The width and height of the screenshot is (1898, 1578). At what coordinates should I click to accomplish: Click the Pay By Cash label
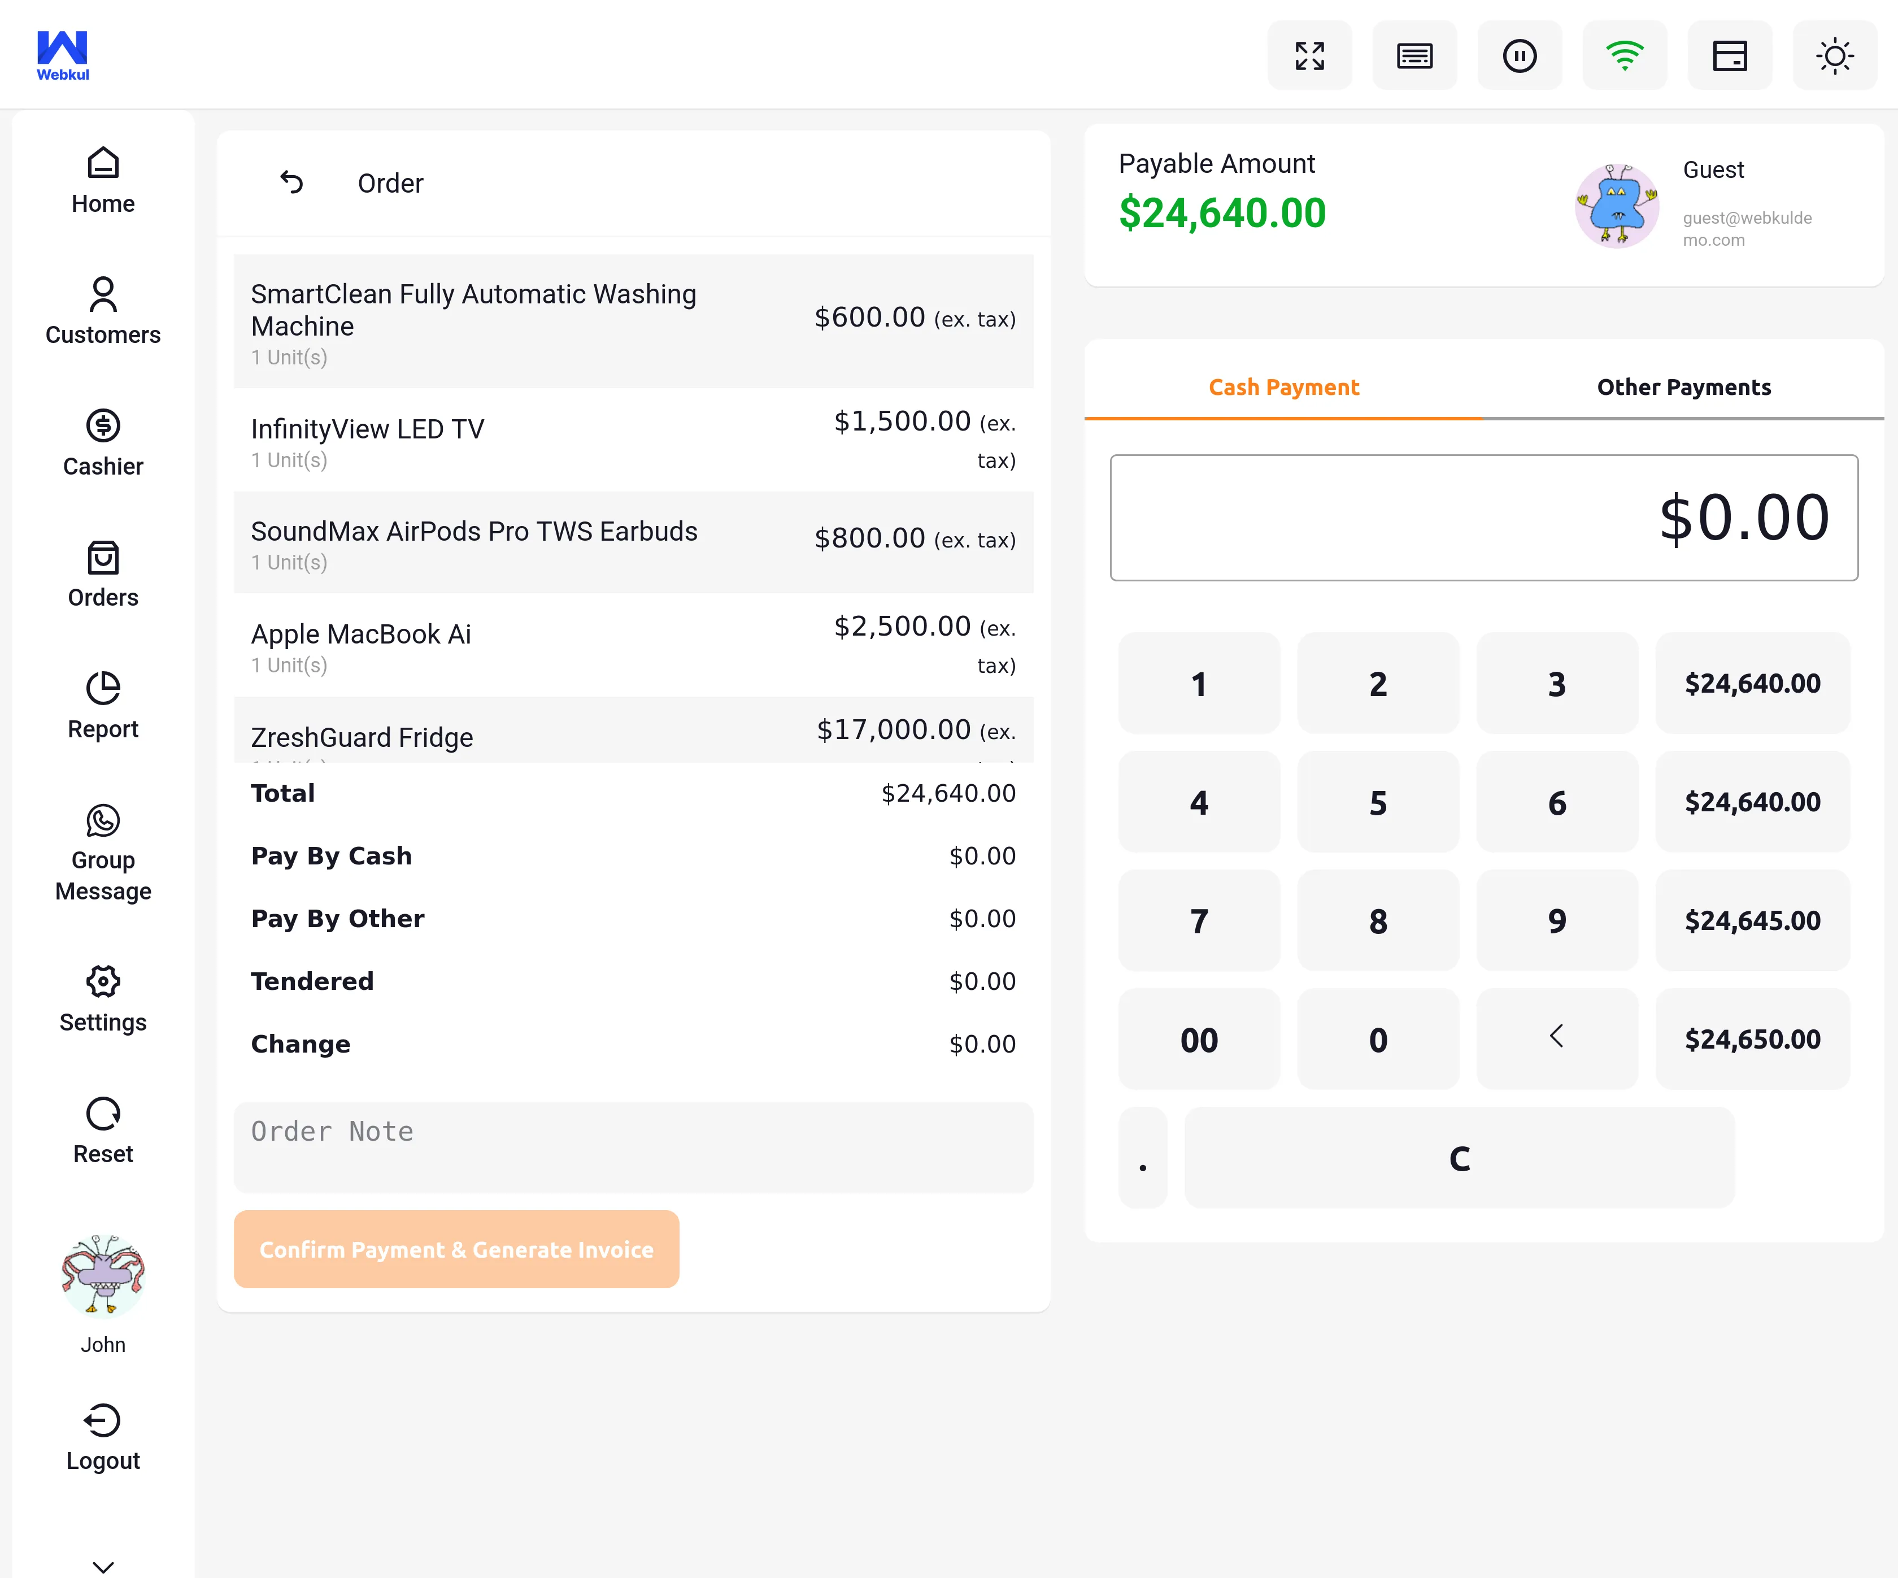pos(332,856)
